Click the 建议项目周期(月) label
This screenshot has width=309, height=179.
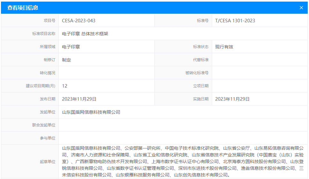[x=40, y=86]
